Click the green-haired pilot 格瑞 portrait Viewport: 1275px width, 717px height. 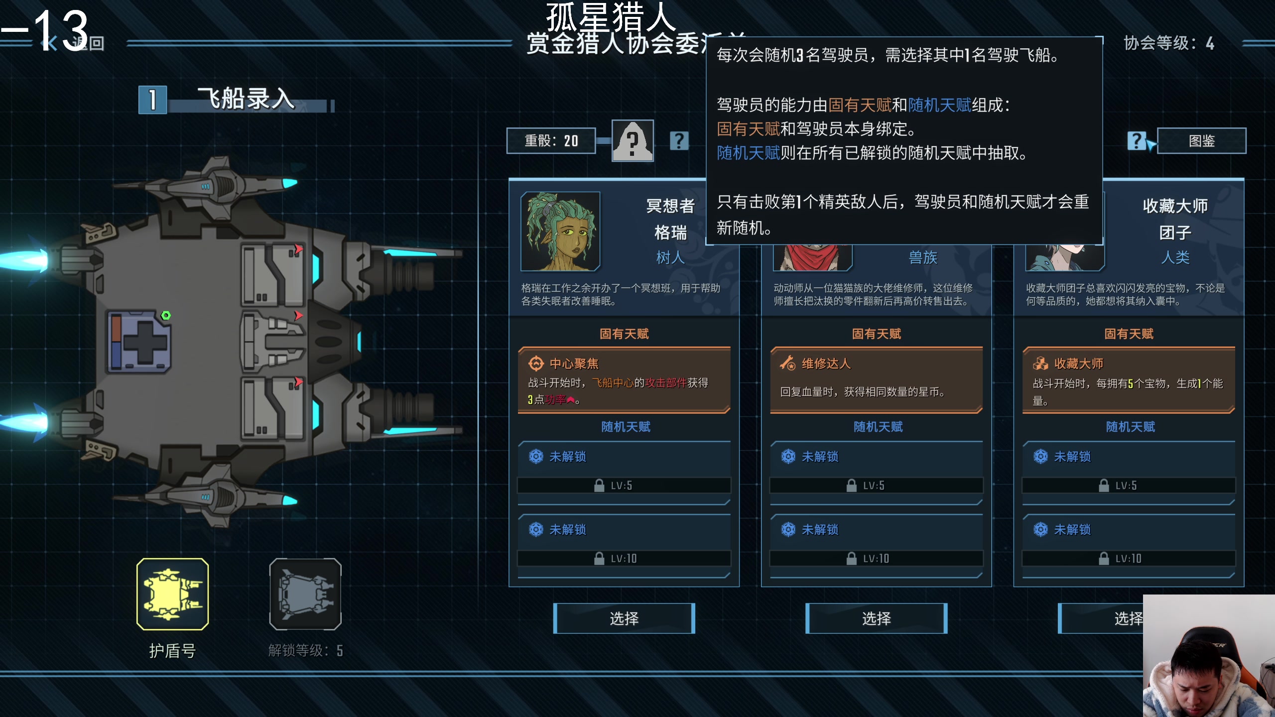[x=560, y=231]
